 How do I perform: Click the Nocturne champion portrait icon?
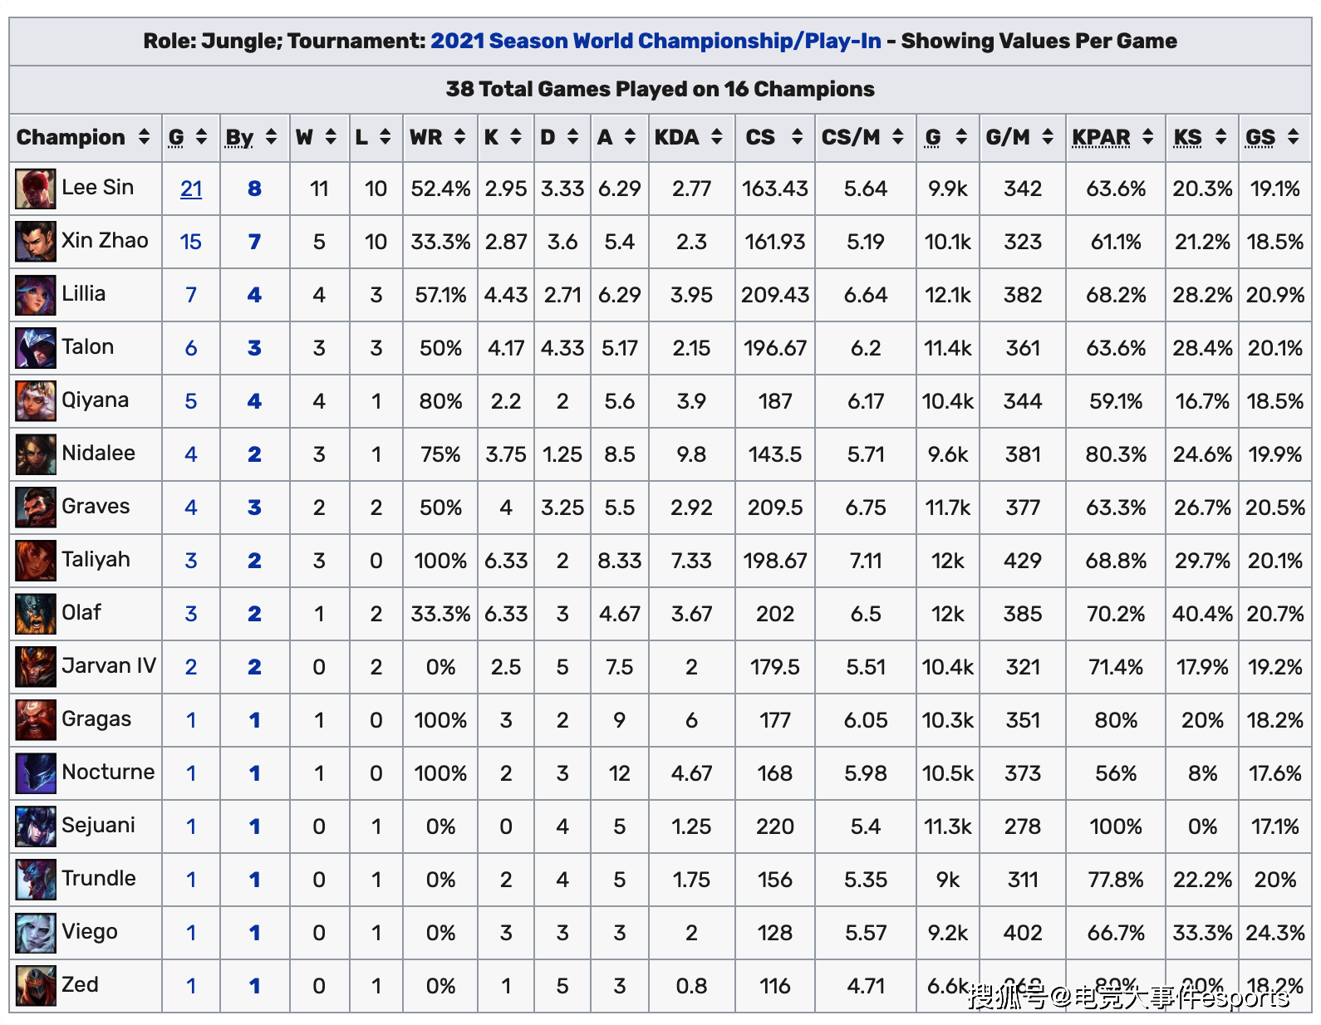point(36,773)
